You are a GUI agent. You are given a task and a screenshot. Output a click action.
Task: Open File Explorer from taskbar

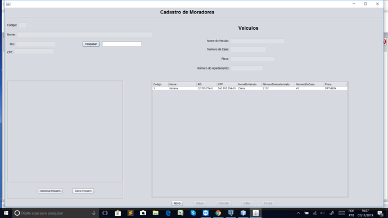point(155,213)
